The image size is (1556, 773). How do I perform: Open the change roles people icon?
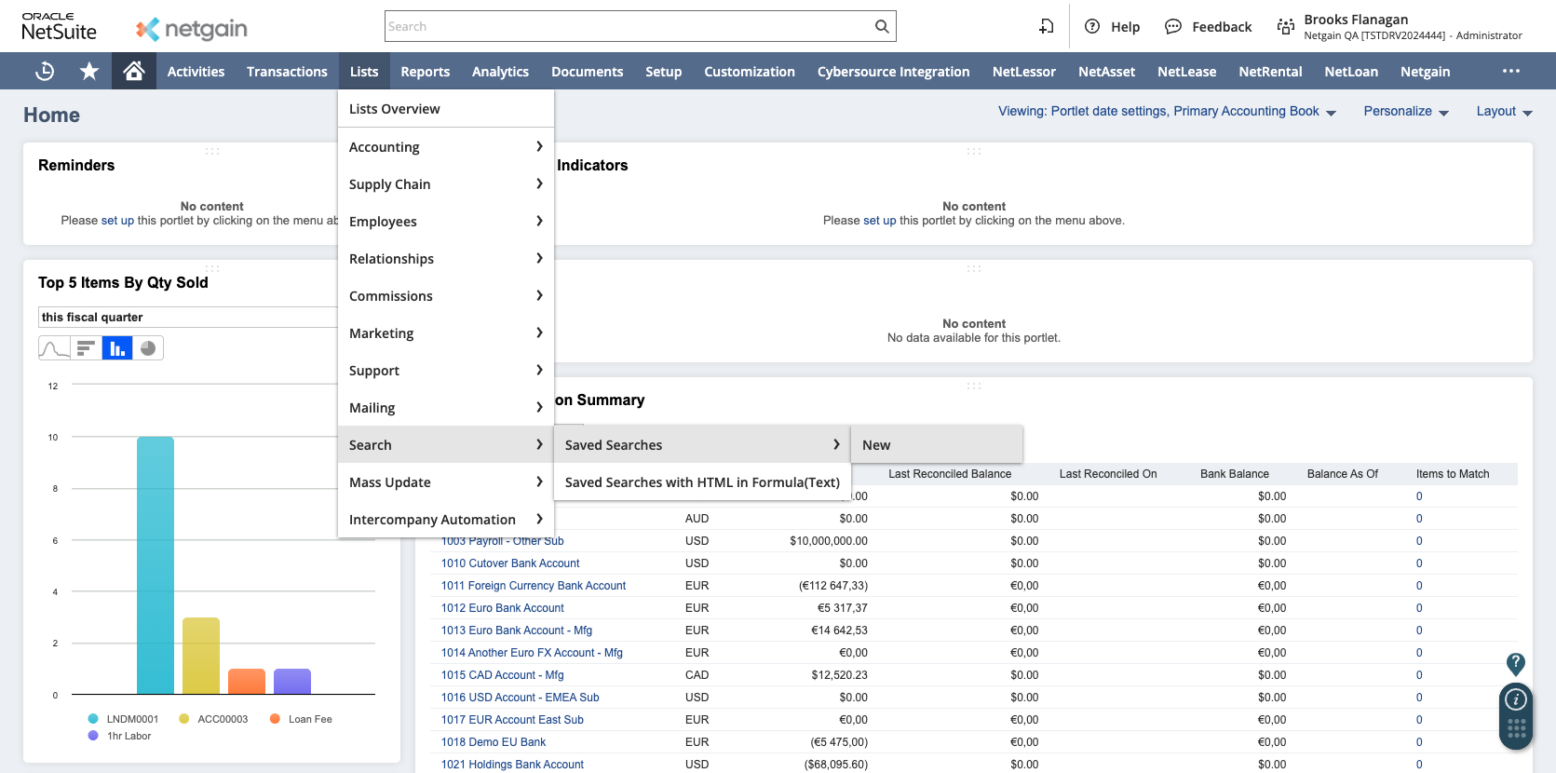click(1285, 27)
